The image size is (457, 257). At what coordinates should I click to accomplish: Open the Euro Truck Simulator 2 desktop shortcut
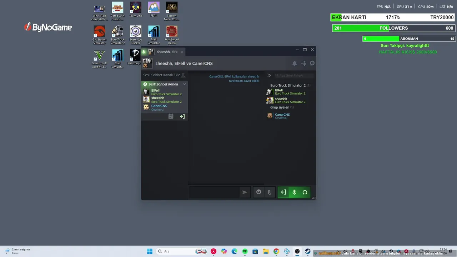(x=117, y=35)
